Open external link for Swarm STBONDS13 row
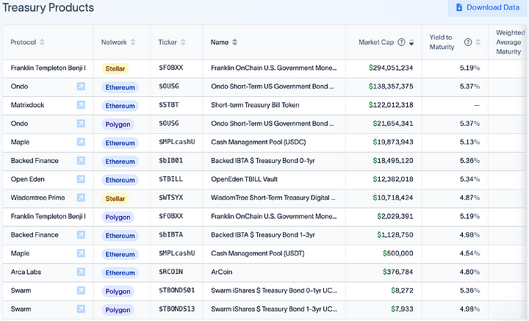This screenshot has height=321, width=529. (x=81, y=309)
